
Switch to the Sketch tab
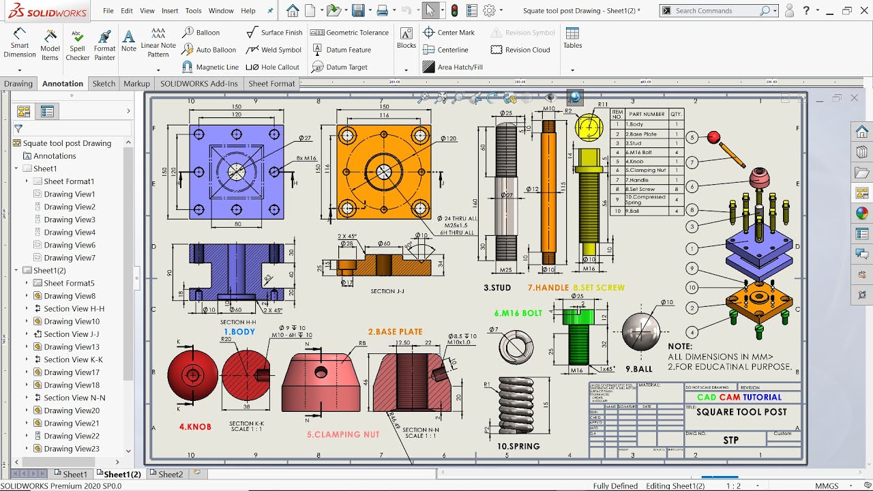click(x=104, y=83)
